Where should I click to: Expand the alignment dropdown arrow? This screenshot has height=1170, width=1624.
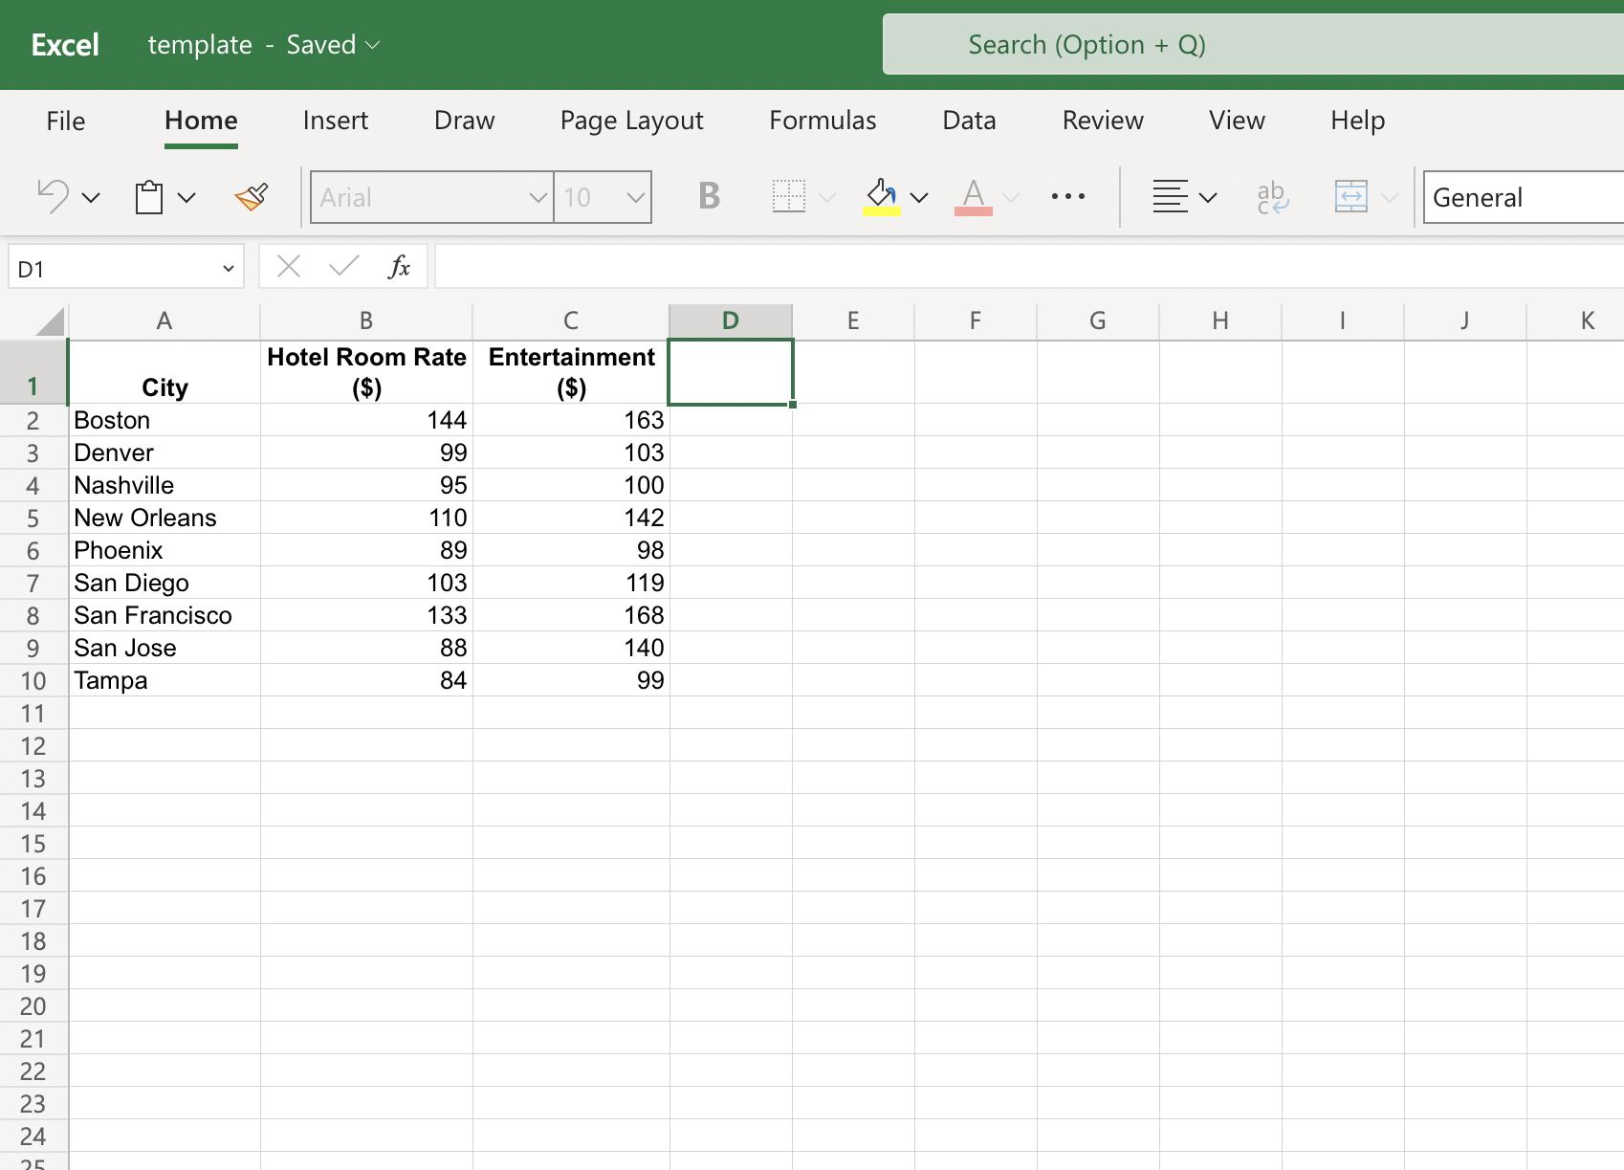[1208, 198]
